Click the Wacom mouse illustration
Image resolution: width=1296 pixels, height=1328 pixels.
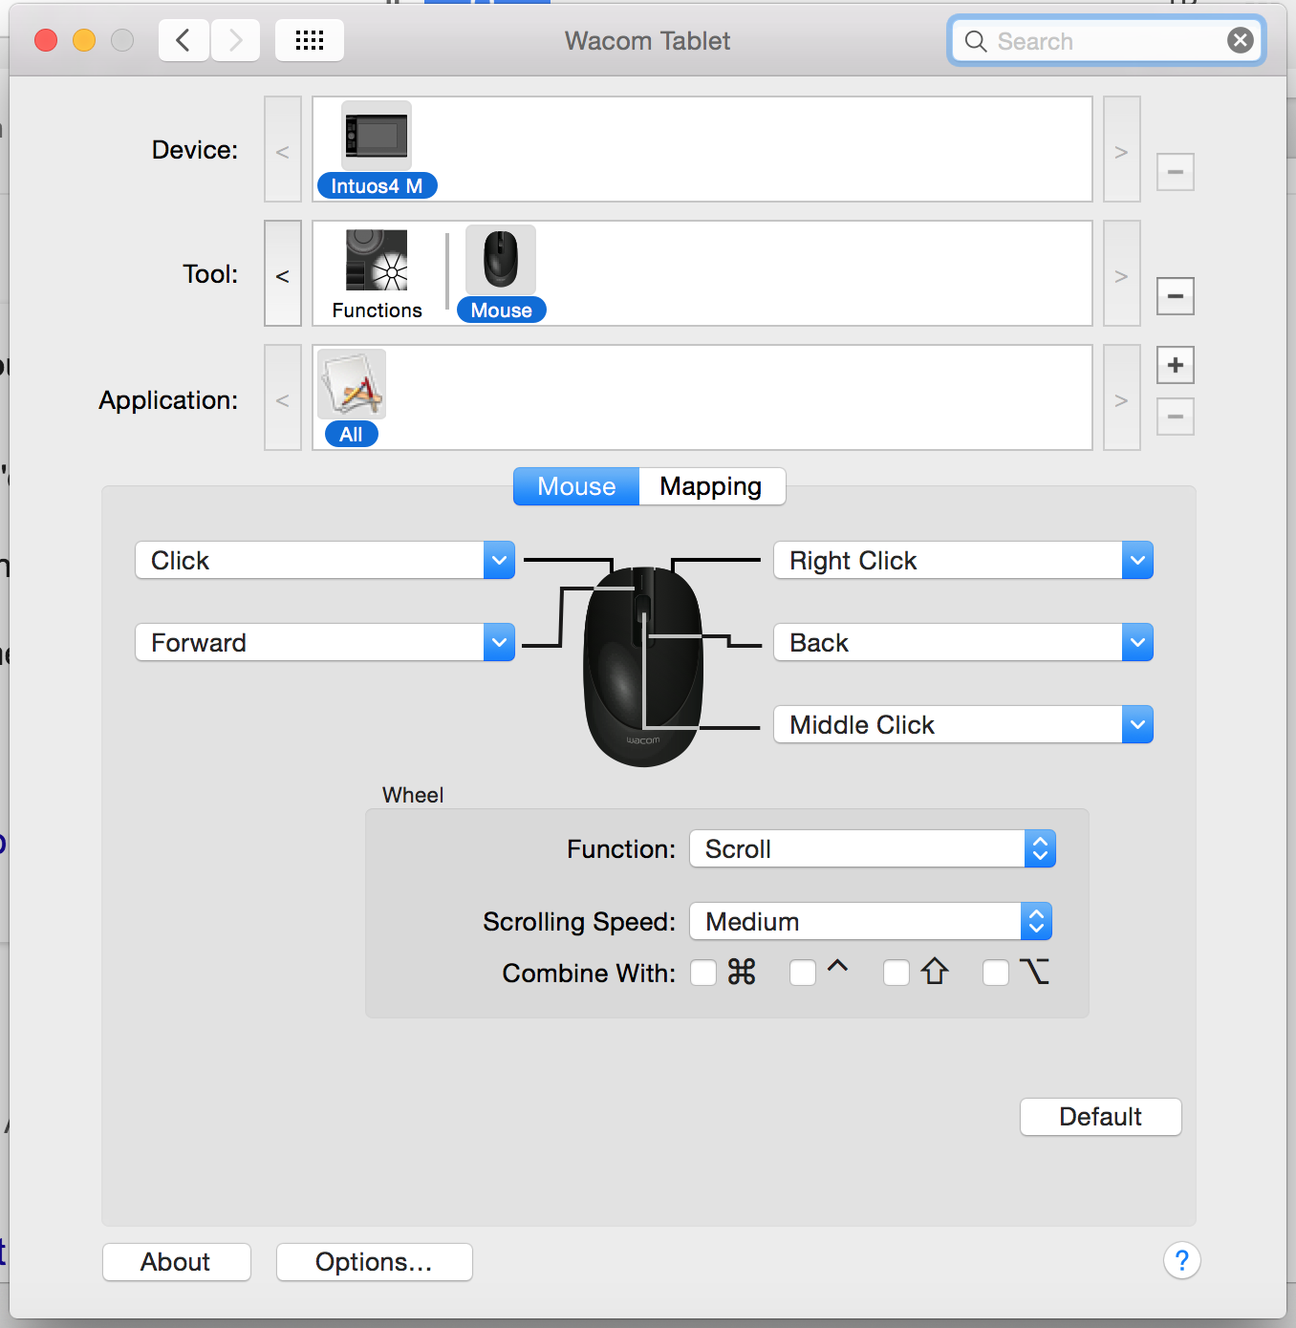(x=643, y=666)
